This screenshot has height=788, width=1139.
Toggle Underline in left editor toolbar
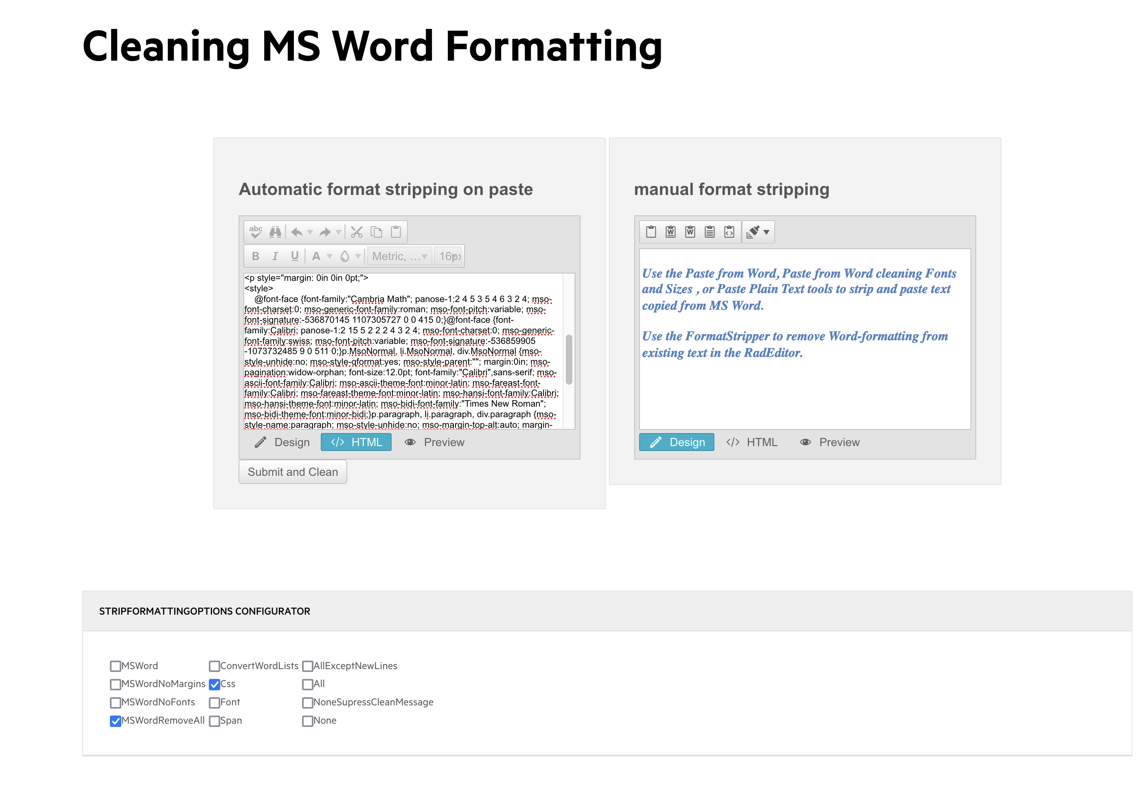click(x=294, y=256)
